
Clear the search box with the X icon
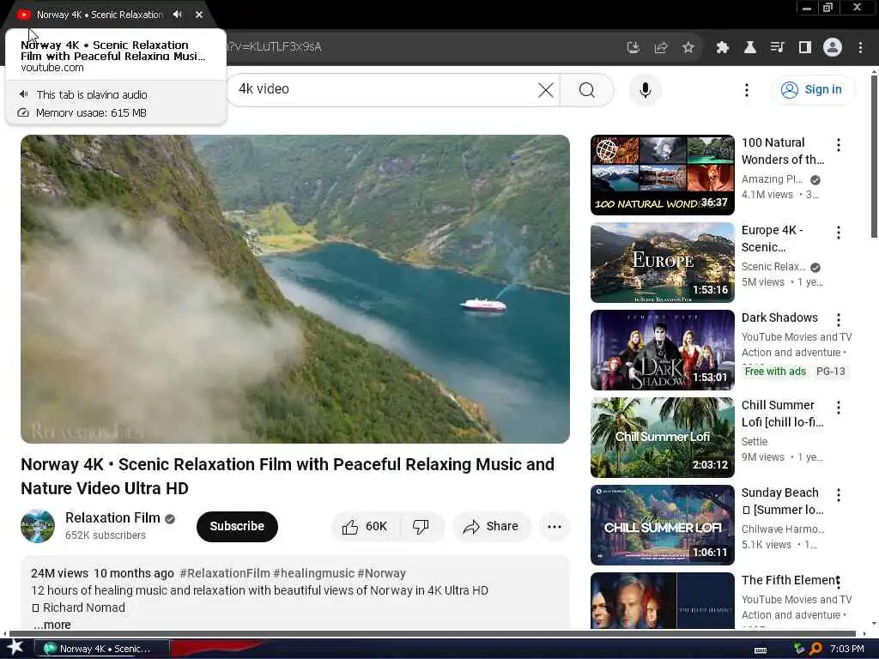(x=545, y=89)
